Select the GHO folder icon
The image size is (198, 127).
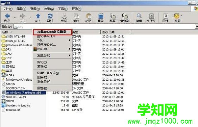[x=4, y=54]
